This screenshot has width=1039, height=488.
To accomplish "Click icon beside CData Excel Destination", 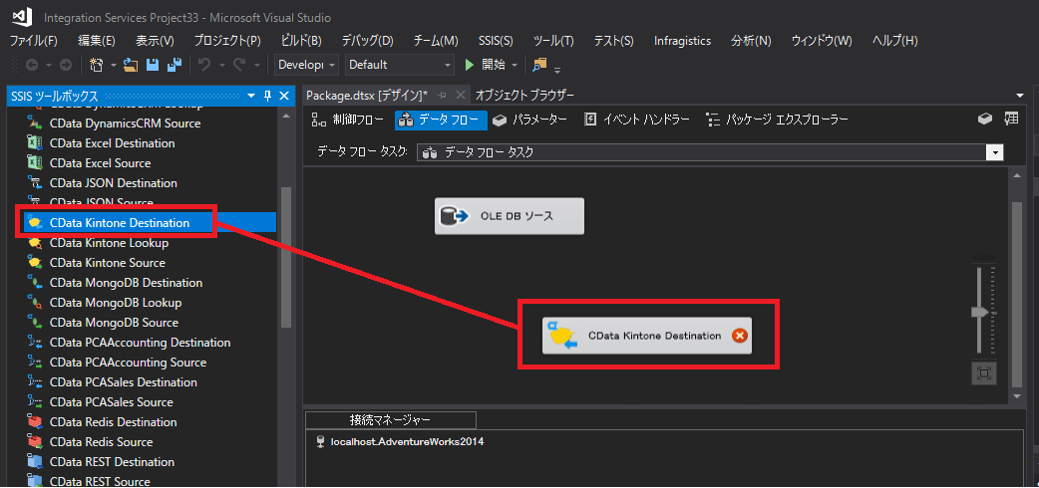I will [x=35, y=143].
